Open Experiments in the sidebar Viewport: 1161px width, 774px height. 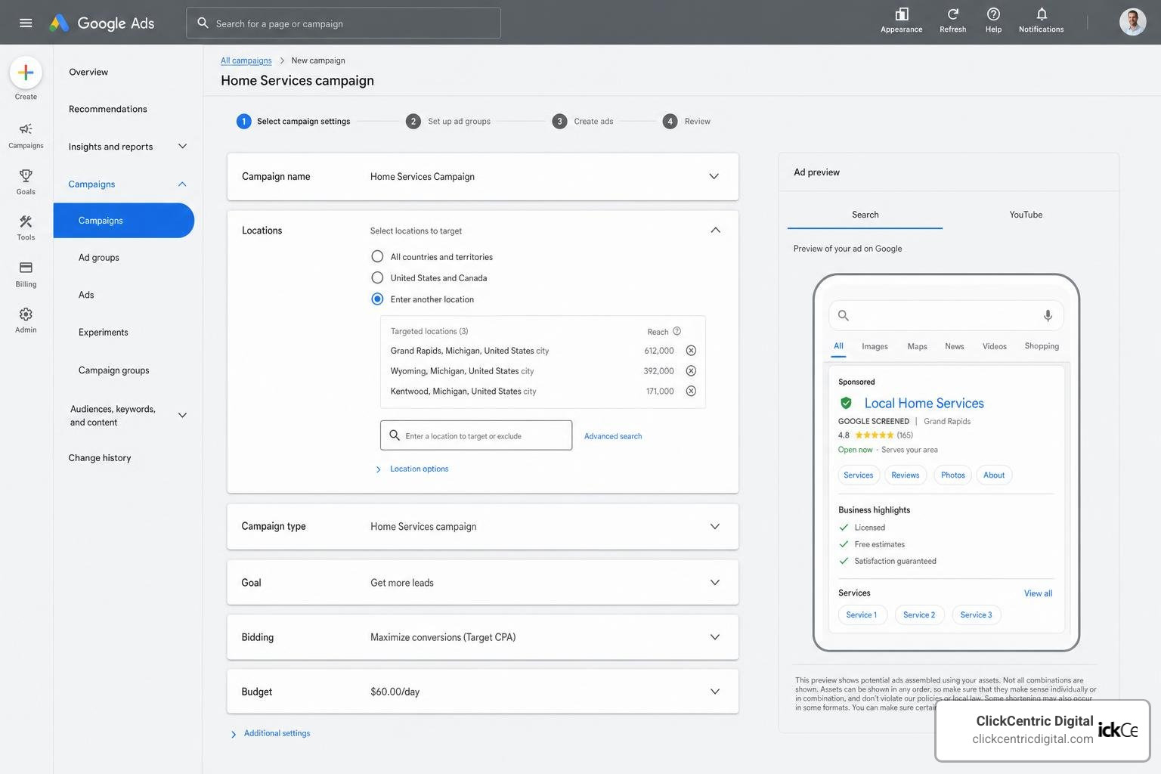[104, 332]
